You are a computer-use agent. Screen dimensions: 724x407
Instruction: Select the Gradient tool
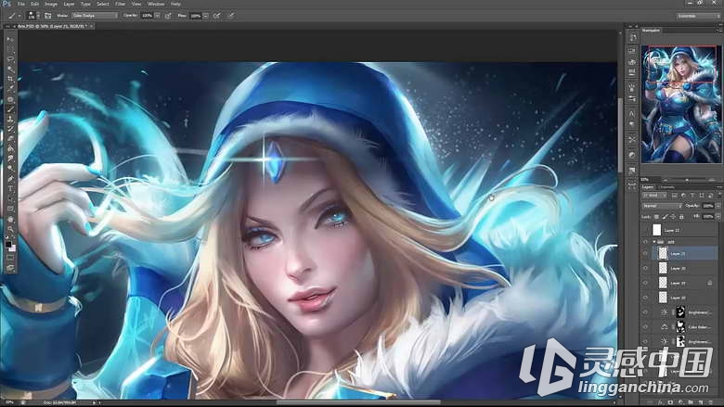tap(10, 149)
